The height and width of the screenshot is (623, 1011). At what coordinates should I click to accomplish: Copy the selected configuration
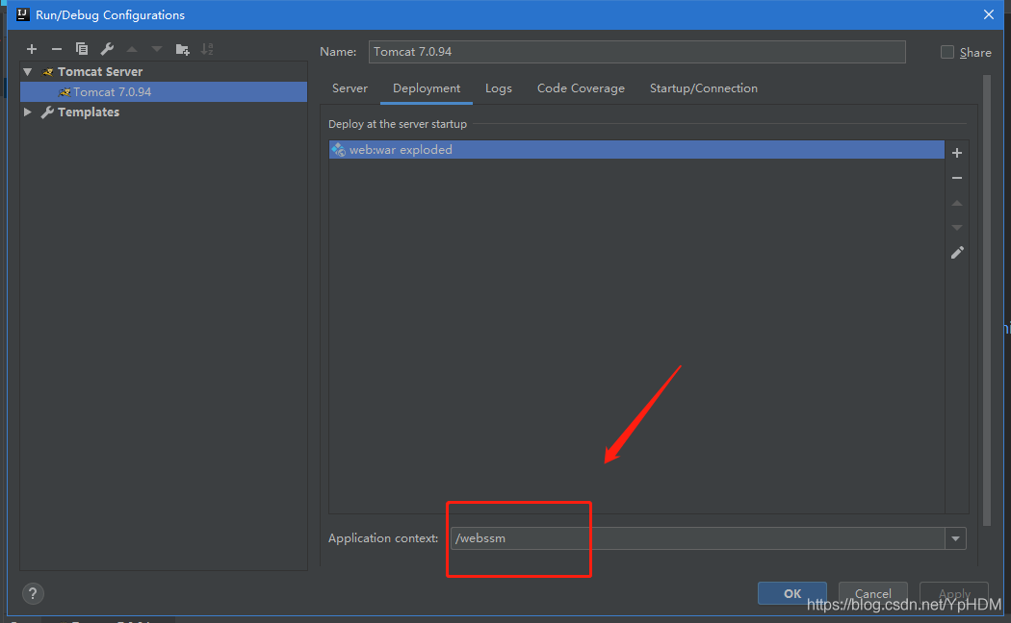(82, 49)
